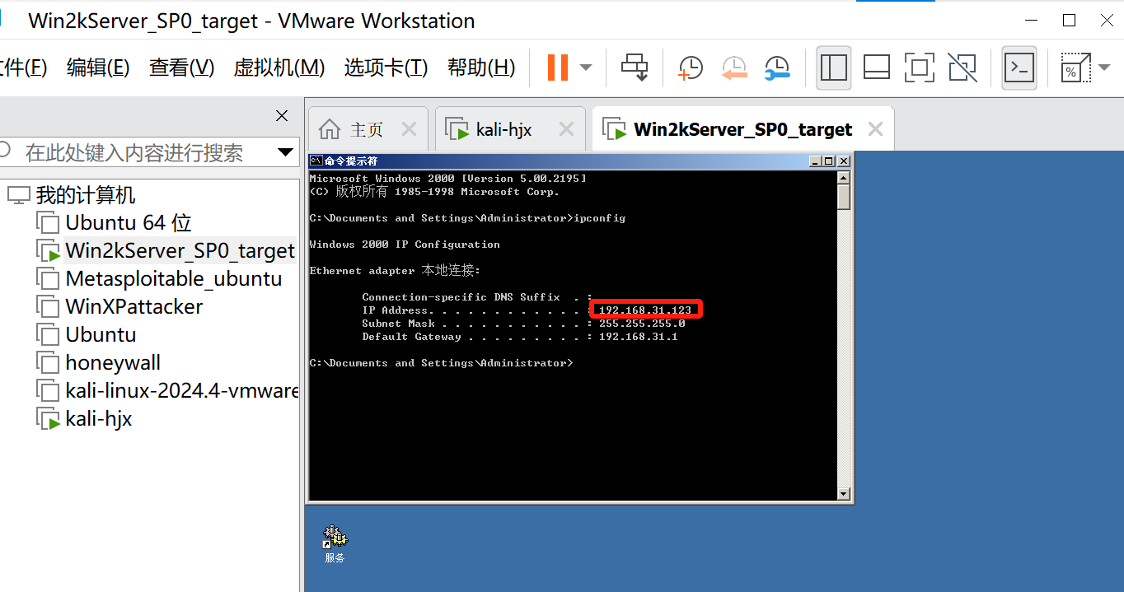The image size is (1124, 592).
Task: Open the 选项卡(T) menu
Action: pyautogui.click(x=386, y=68)
